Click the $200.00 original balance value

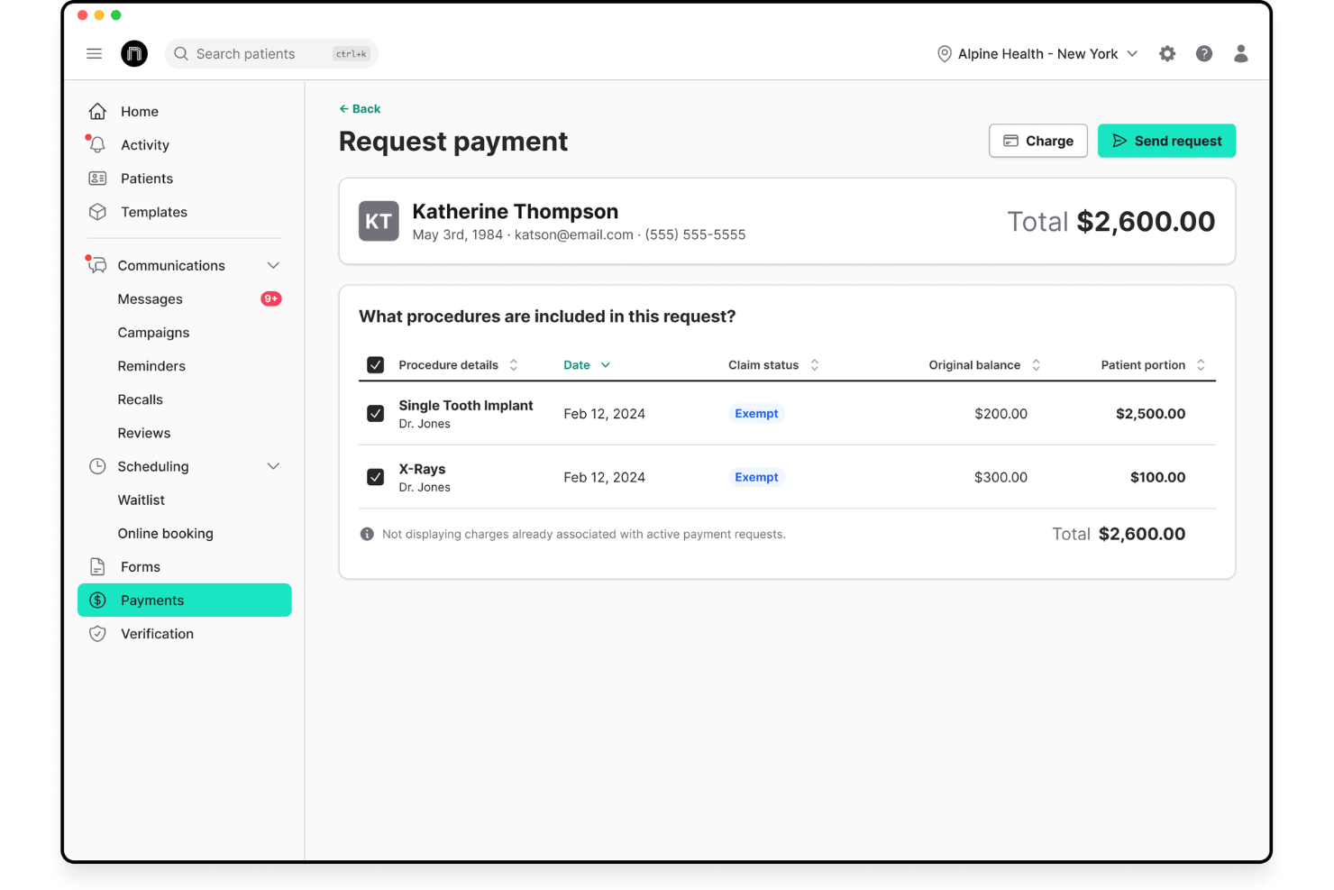1000,414
